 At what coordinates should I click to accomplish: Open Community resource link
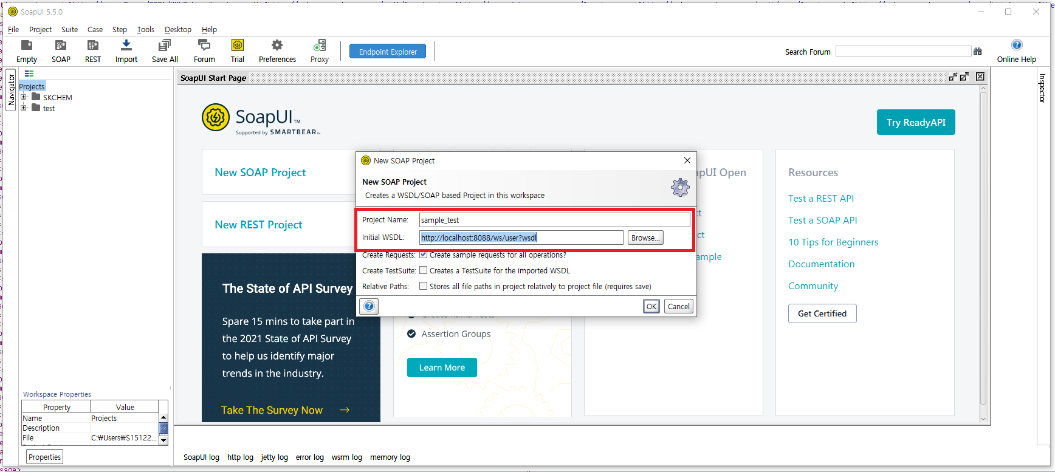(x=813, y=286)
